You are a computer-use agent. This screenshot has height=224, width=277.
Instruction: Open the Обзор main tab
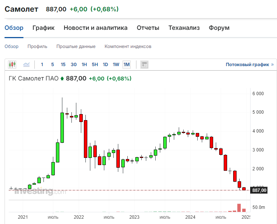[14, 28]
